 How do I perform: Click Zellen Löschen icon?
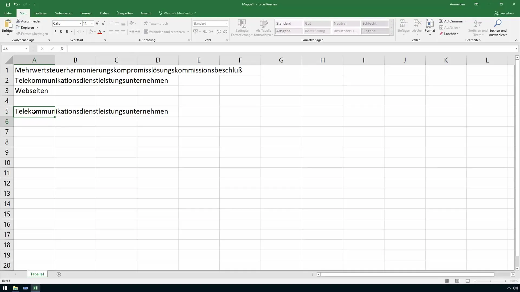point(417,24)
